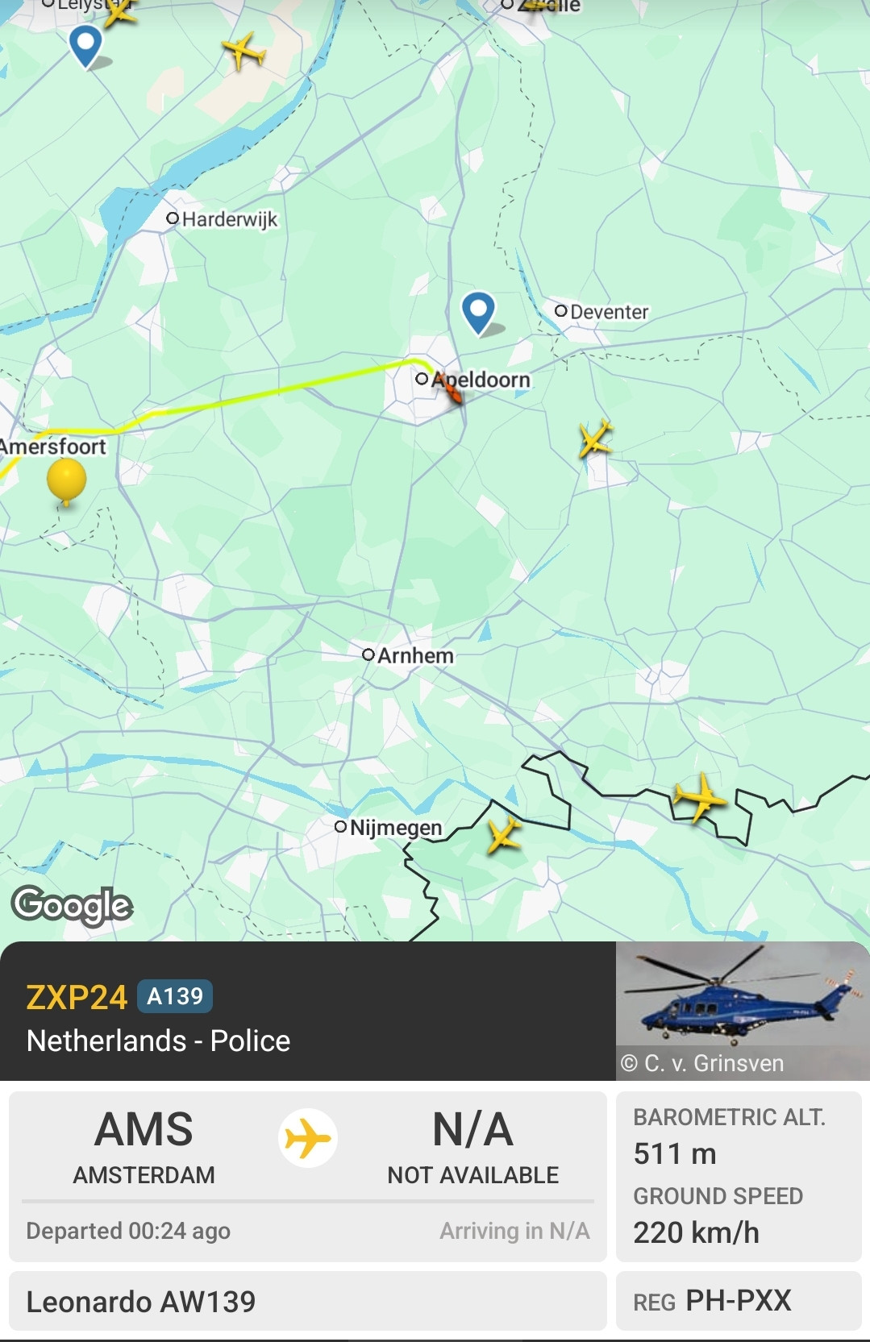Tap the blue location pin near Deventer

(x=478, y=313)
